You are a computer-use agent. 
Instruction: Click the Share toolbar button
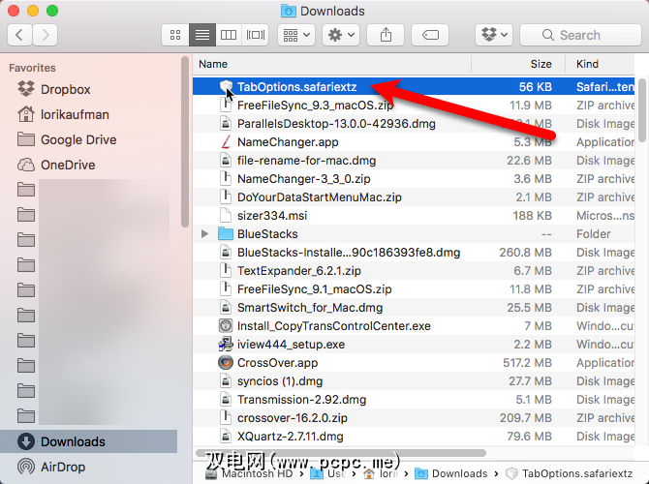[x=386, y=35]
